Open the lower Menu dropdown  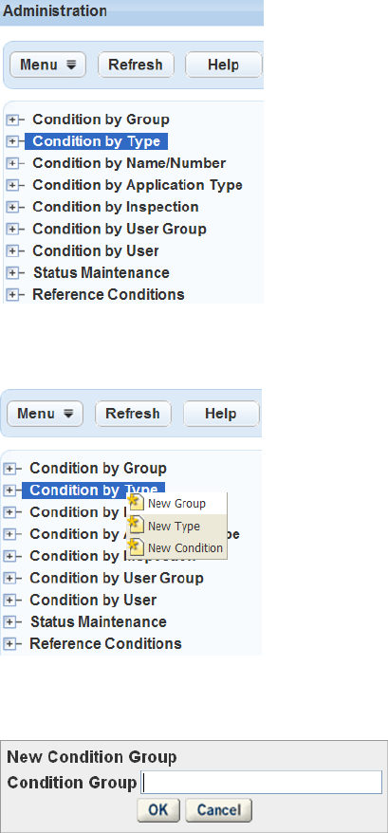point(46,414)
